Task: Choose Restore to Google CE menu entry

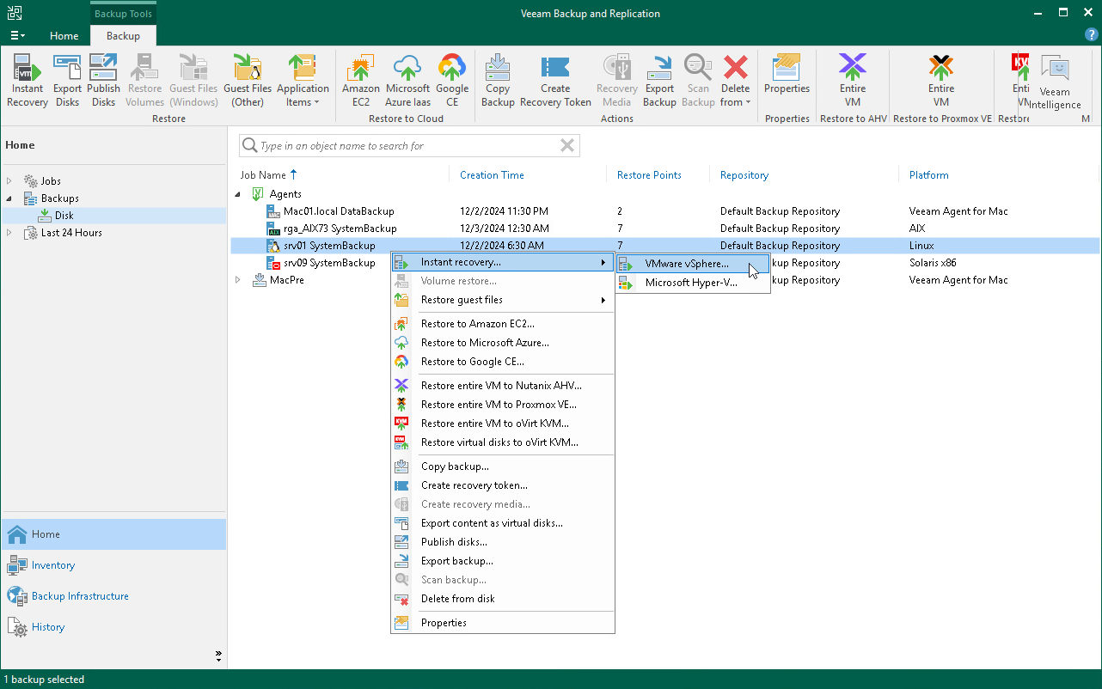Action: pyautogui.click(x=503, y=362)
